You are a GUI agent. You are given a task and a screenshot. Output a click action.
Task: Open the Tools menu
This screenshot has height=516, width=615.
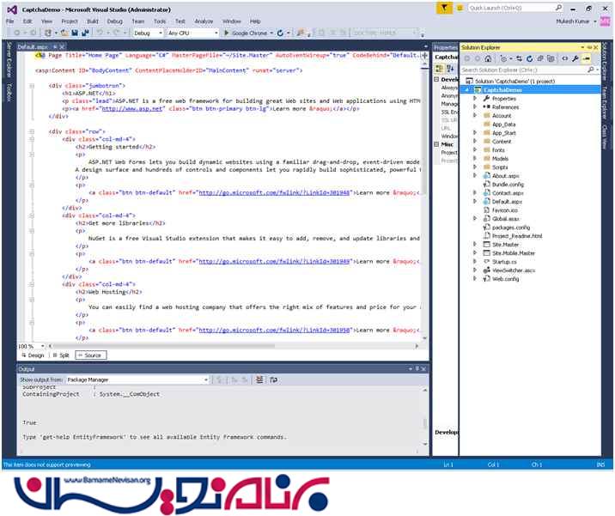click(159, 21)
